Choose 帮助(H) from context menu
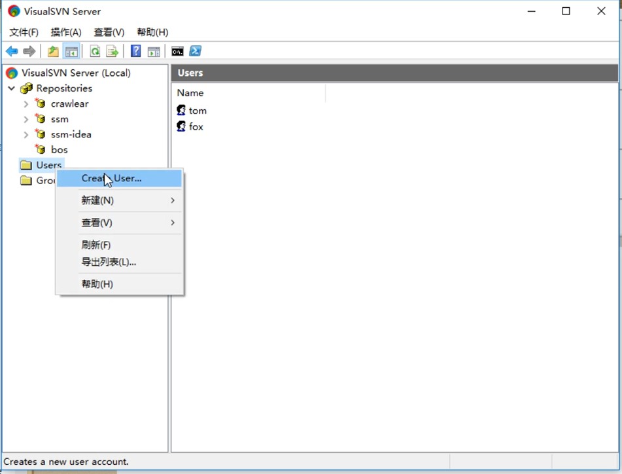The height and width of the screenshot is (474, 622). (120, 284)
